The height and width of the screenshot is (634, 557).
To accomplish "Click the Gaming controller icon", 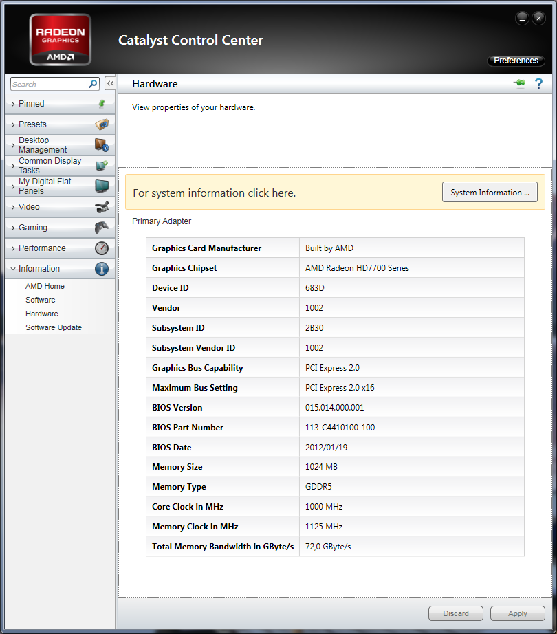I will click(102, 228).
